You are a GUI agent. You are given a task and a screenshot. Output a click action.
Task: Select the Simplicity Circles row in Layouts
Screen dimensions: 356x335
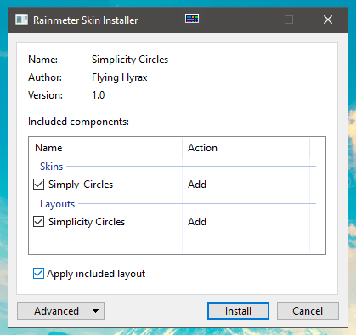click(x=87, y=222)
